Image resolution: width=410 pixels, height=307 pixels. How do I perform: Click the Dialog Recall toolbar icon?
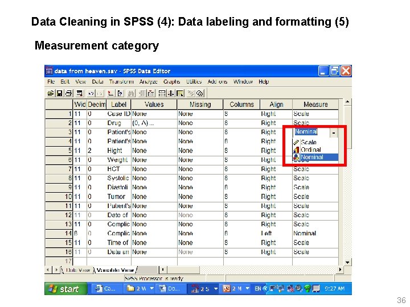[80, 93]
